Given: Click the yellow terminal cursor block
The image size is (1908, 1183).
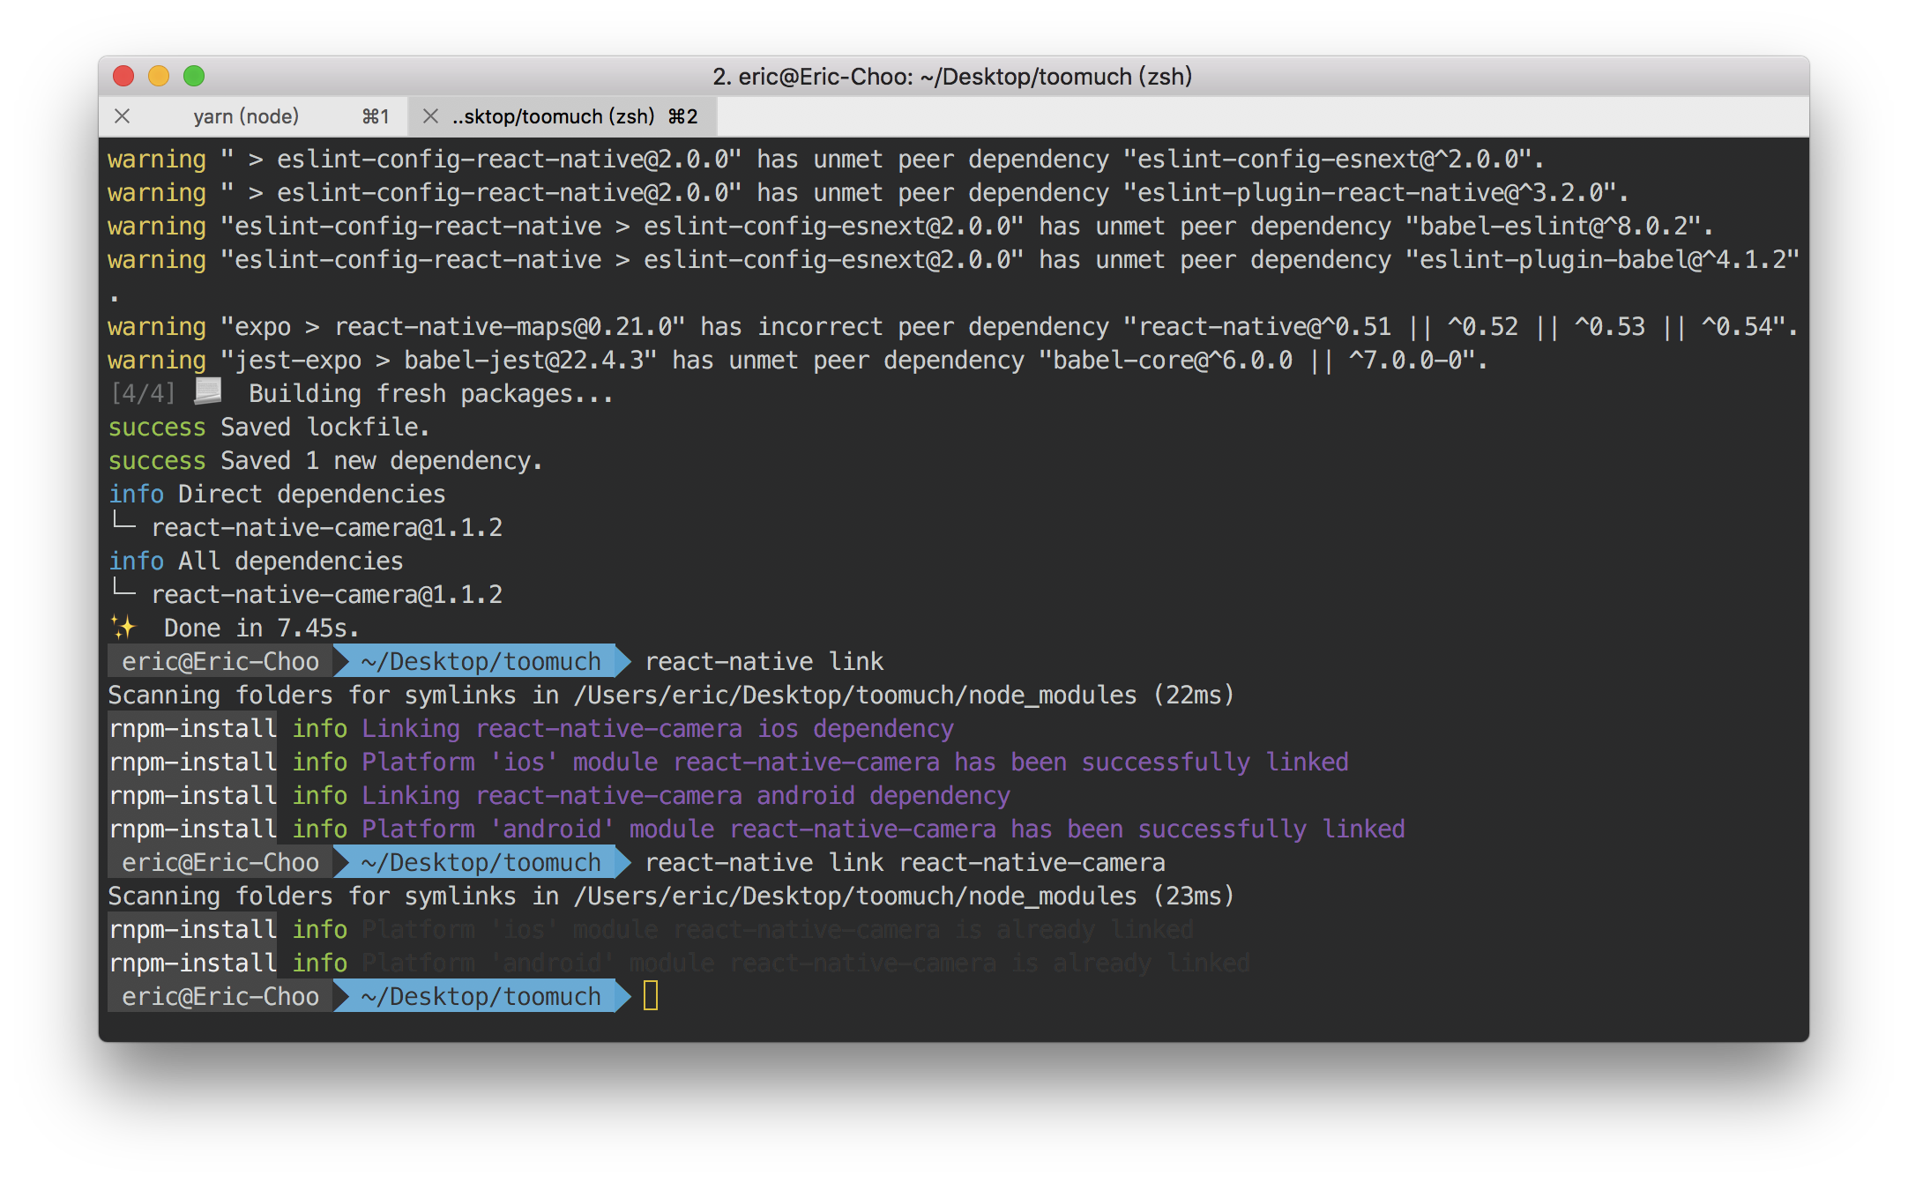Looking at the screenshot, I should [652, 996].
